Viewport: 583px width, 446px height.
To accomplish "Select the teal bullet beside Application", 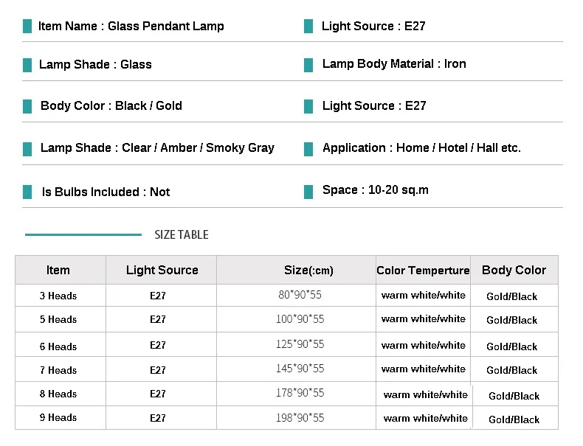I will pos(308,150).
